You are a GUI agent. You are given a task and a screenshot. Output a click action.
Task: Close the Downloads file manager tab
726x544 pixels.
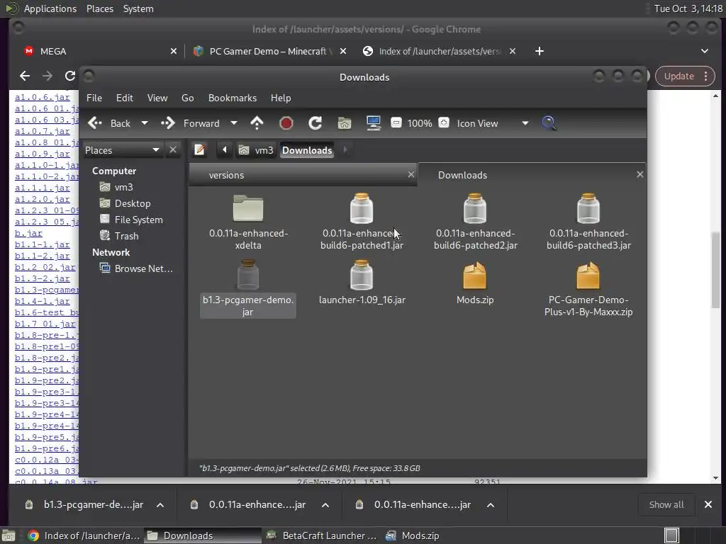(x=640, y=174)
